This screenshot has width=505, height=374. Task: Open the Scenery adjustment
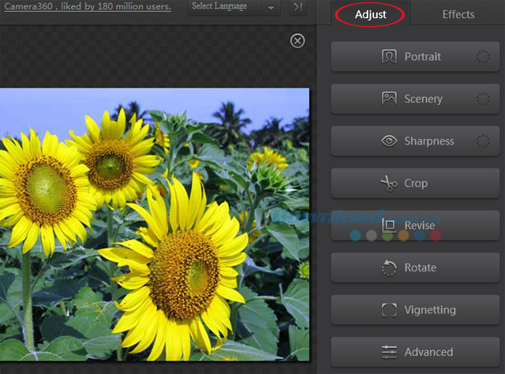[x=415, y=99]
